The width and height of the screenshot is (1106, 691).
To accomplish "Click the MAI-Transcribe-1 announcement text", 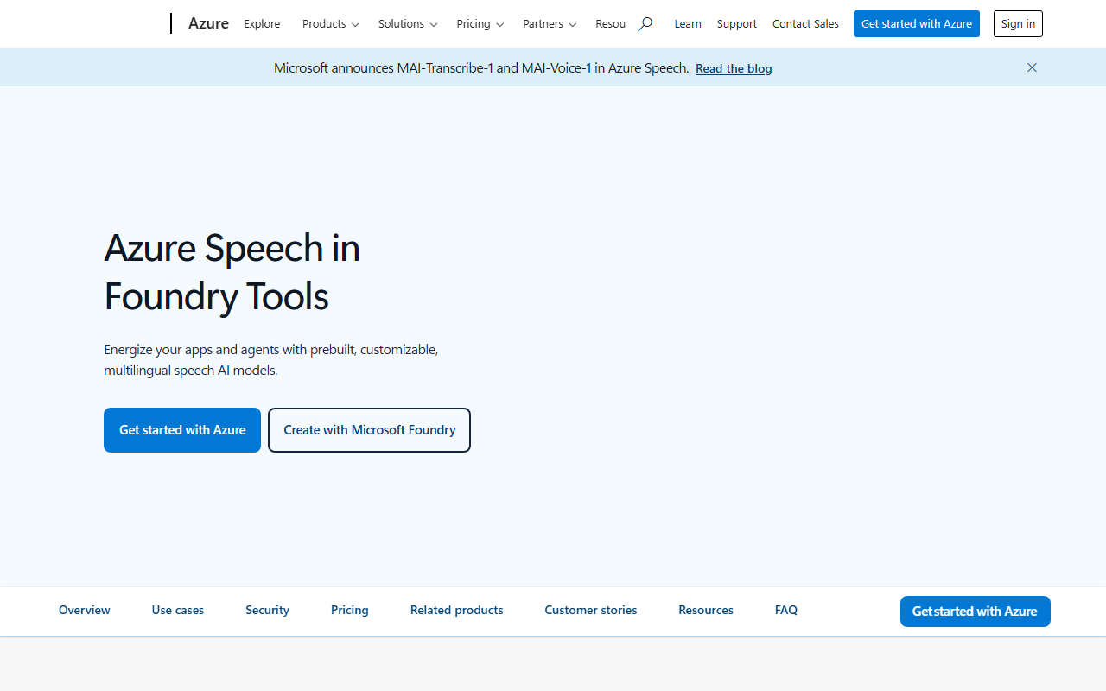I will tap(481, 67).
